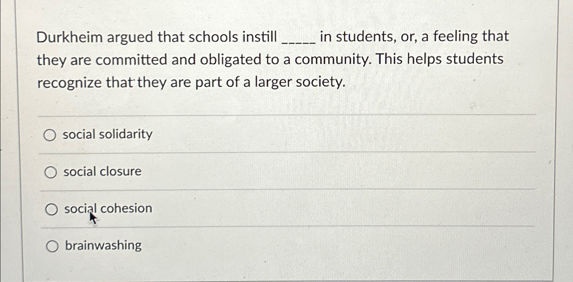
Task: Click the brainwashing answer text
Action: point(102,245)
